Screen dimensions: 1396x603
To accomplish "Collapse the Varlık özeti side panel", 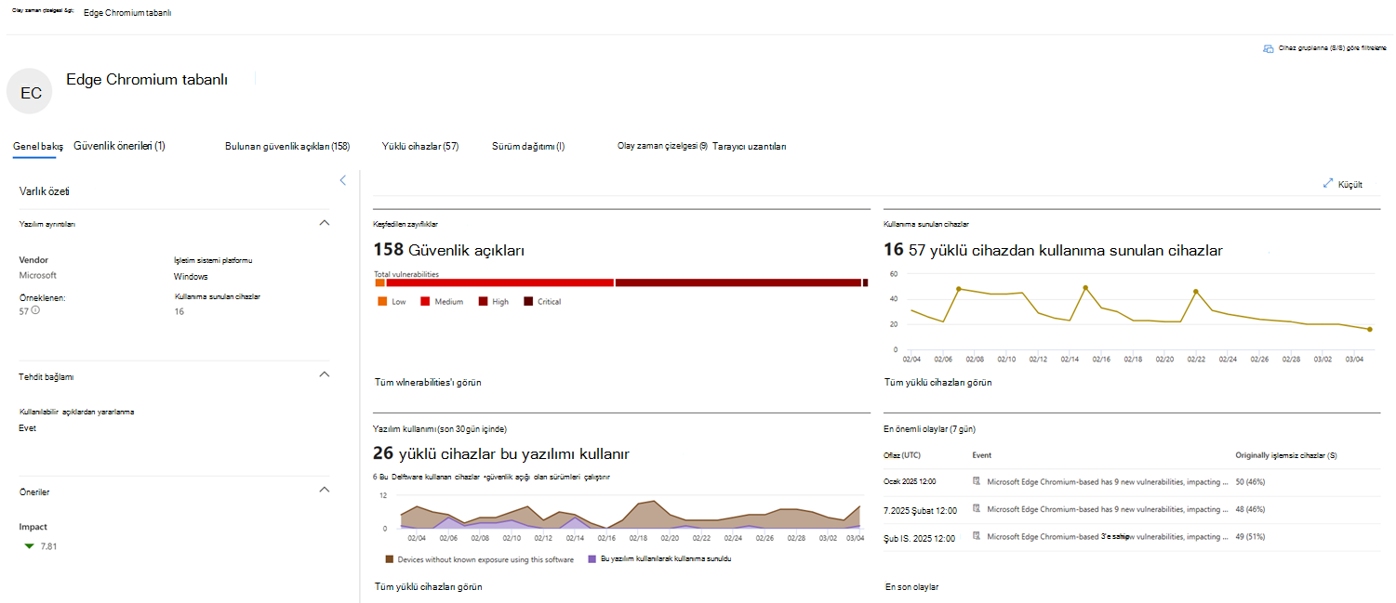I will click(x=342, y=180).
